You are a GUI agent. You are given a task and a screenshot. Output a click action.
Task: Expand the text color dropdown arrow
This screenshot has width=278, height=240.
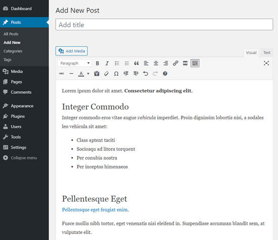click(x=88, y=74)
